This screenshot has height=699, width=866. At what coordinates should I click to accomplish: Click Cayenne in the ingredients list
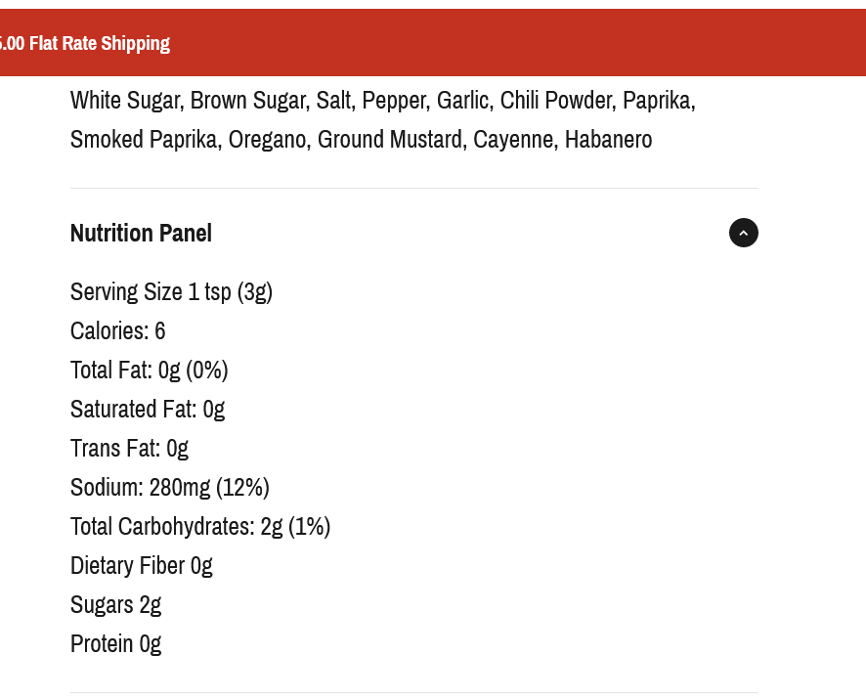pos(512,139)
